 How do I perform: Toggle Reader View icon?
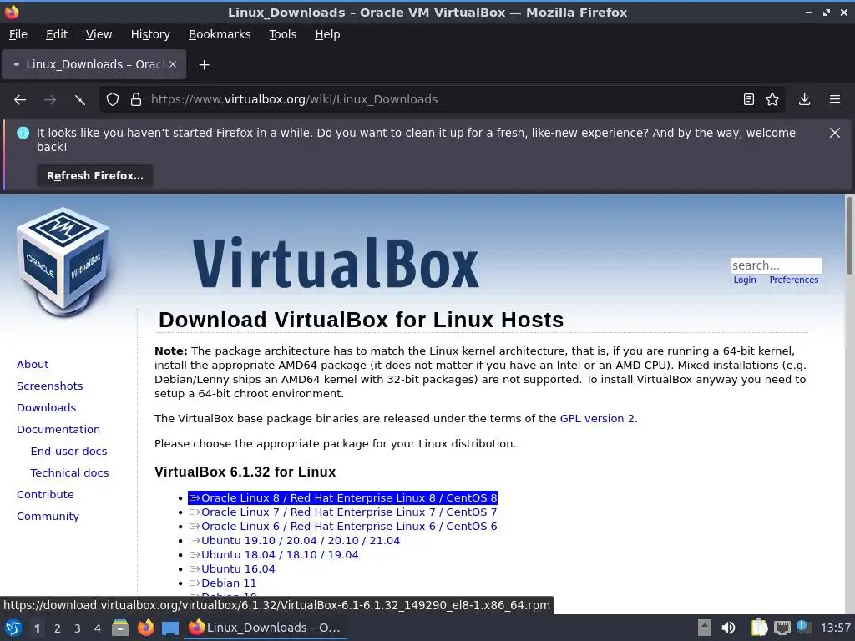point(749,100)
